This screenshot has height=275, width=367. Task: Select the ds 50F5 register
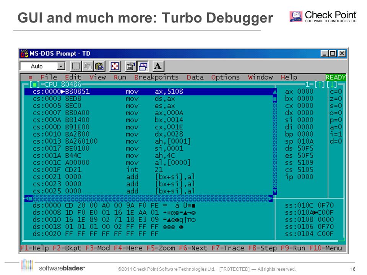pyautogui.click(x=299, y=148)
